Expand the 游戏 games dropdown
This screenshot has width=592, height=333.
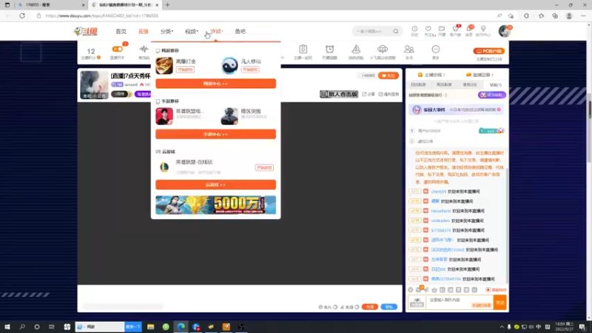[x=216, y=31]
